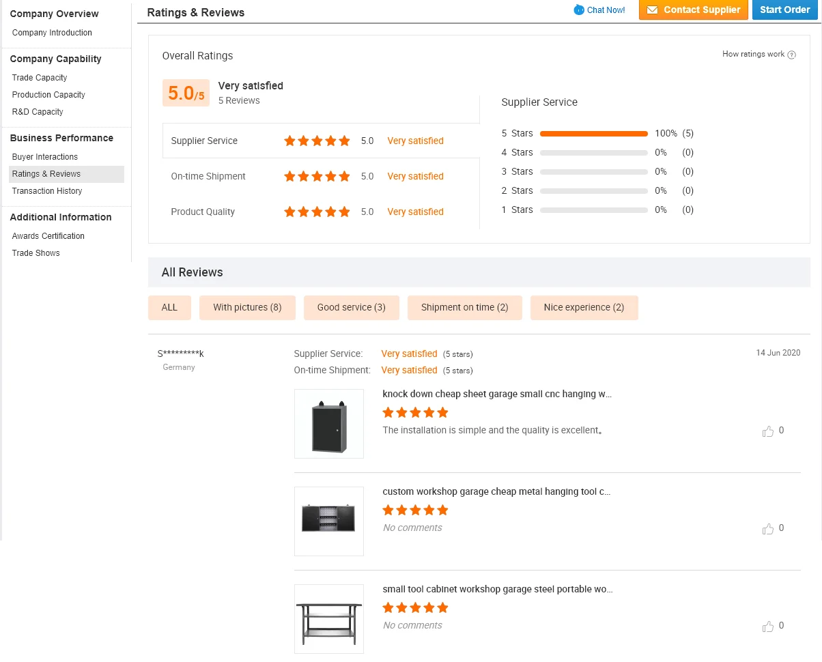The width and height of the screenshot is (822, 662).
Task: Open the steel workbench table thumbnail
Action: point(329,619)
